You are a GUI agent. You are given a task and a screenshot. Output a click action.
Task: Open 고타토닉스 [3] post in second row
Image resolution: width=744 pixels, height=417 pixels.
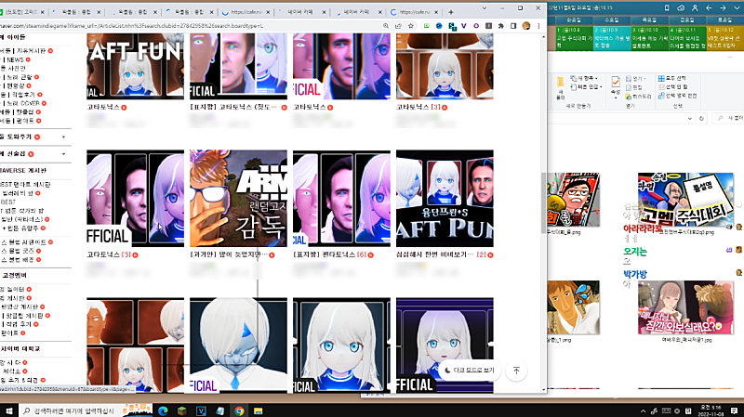coord(108,255)
